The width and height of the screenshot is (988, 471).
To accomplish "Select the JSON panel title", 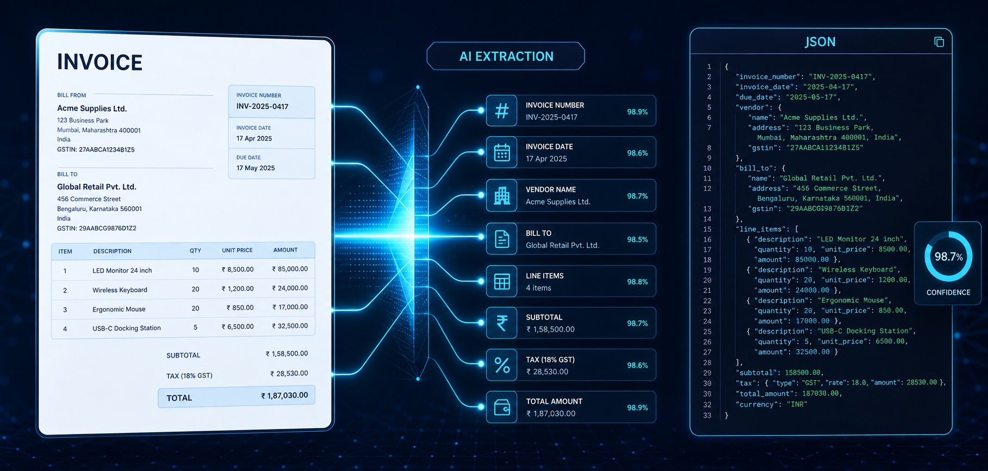I will coord(820,42).
